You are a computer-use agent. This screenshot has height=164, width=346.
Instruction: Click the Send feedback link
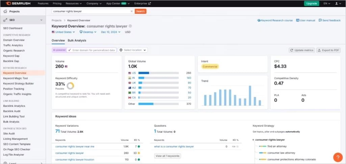pos(329,20)
